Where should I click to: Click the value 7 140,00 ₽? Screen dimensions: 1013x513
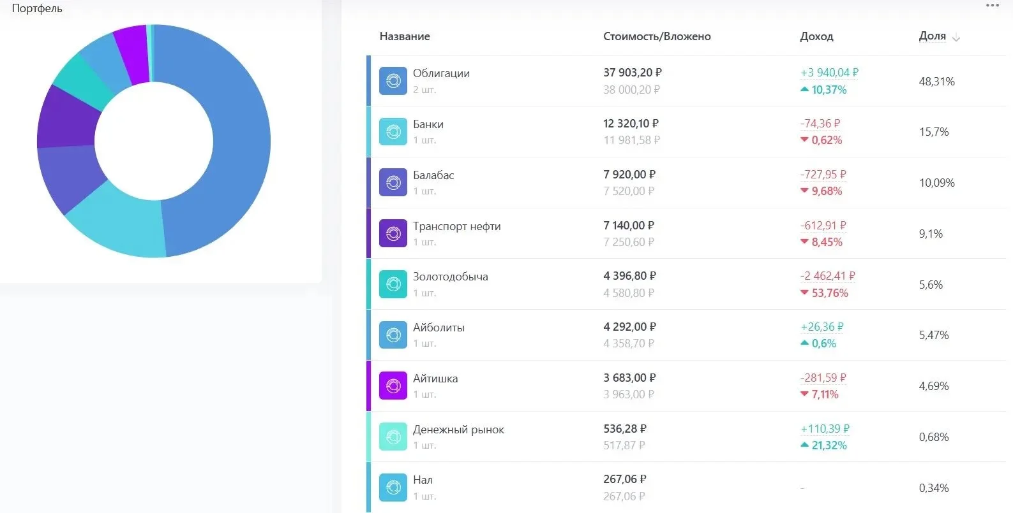point(629,226)
